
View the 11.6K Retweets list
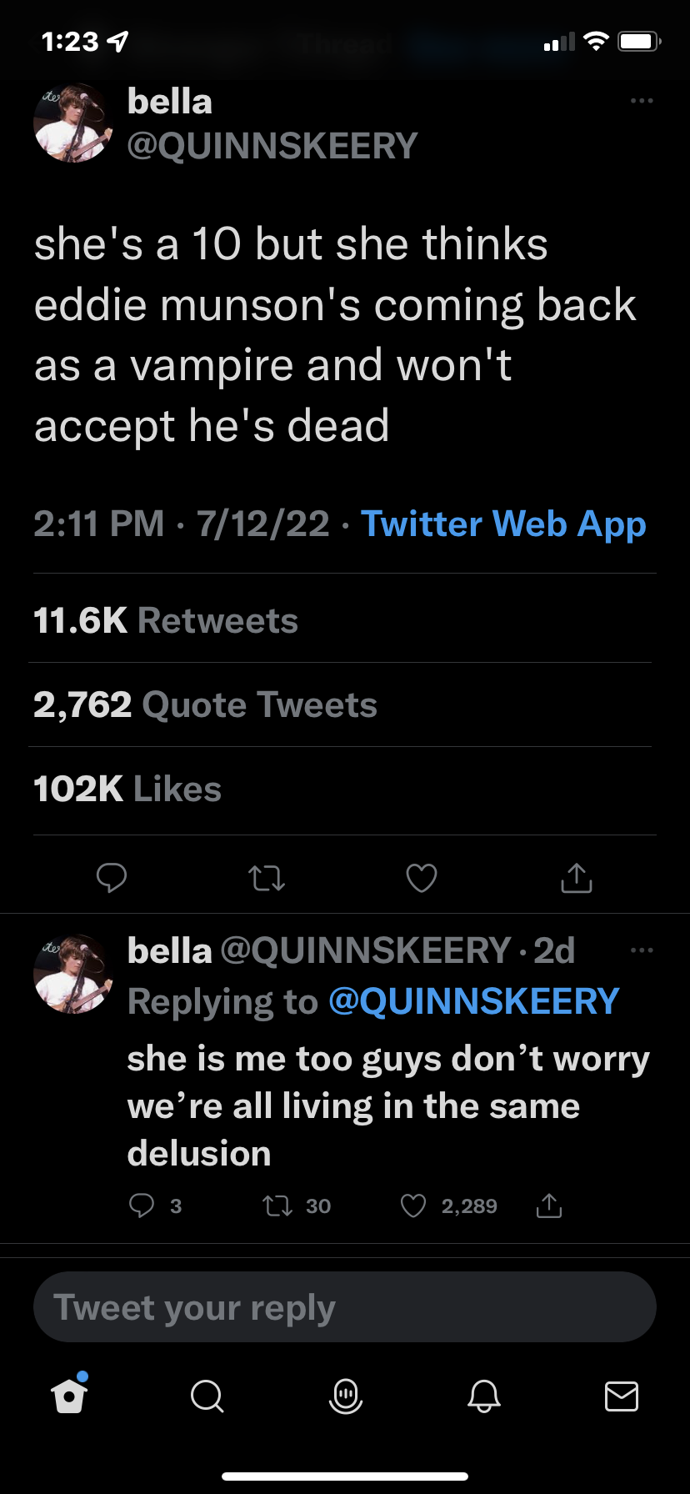[x=166, y=620]
